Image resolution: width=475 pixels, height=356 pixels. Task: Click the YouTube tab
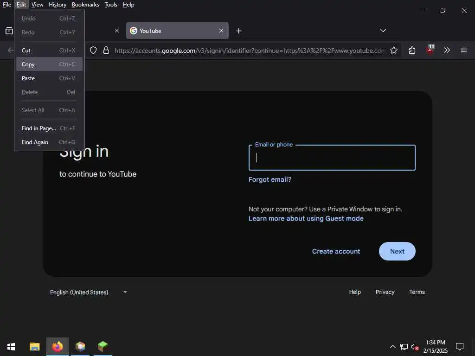click(x=177, y=31)
